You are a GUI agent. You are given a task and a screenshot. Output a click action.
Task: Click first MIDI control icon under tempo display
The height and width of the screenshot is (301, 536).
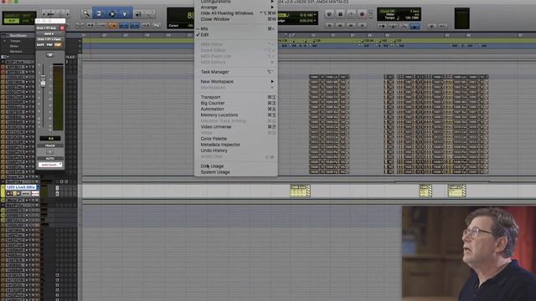click(x=382, y=26)
